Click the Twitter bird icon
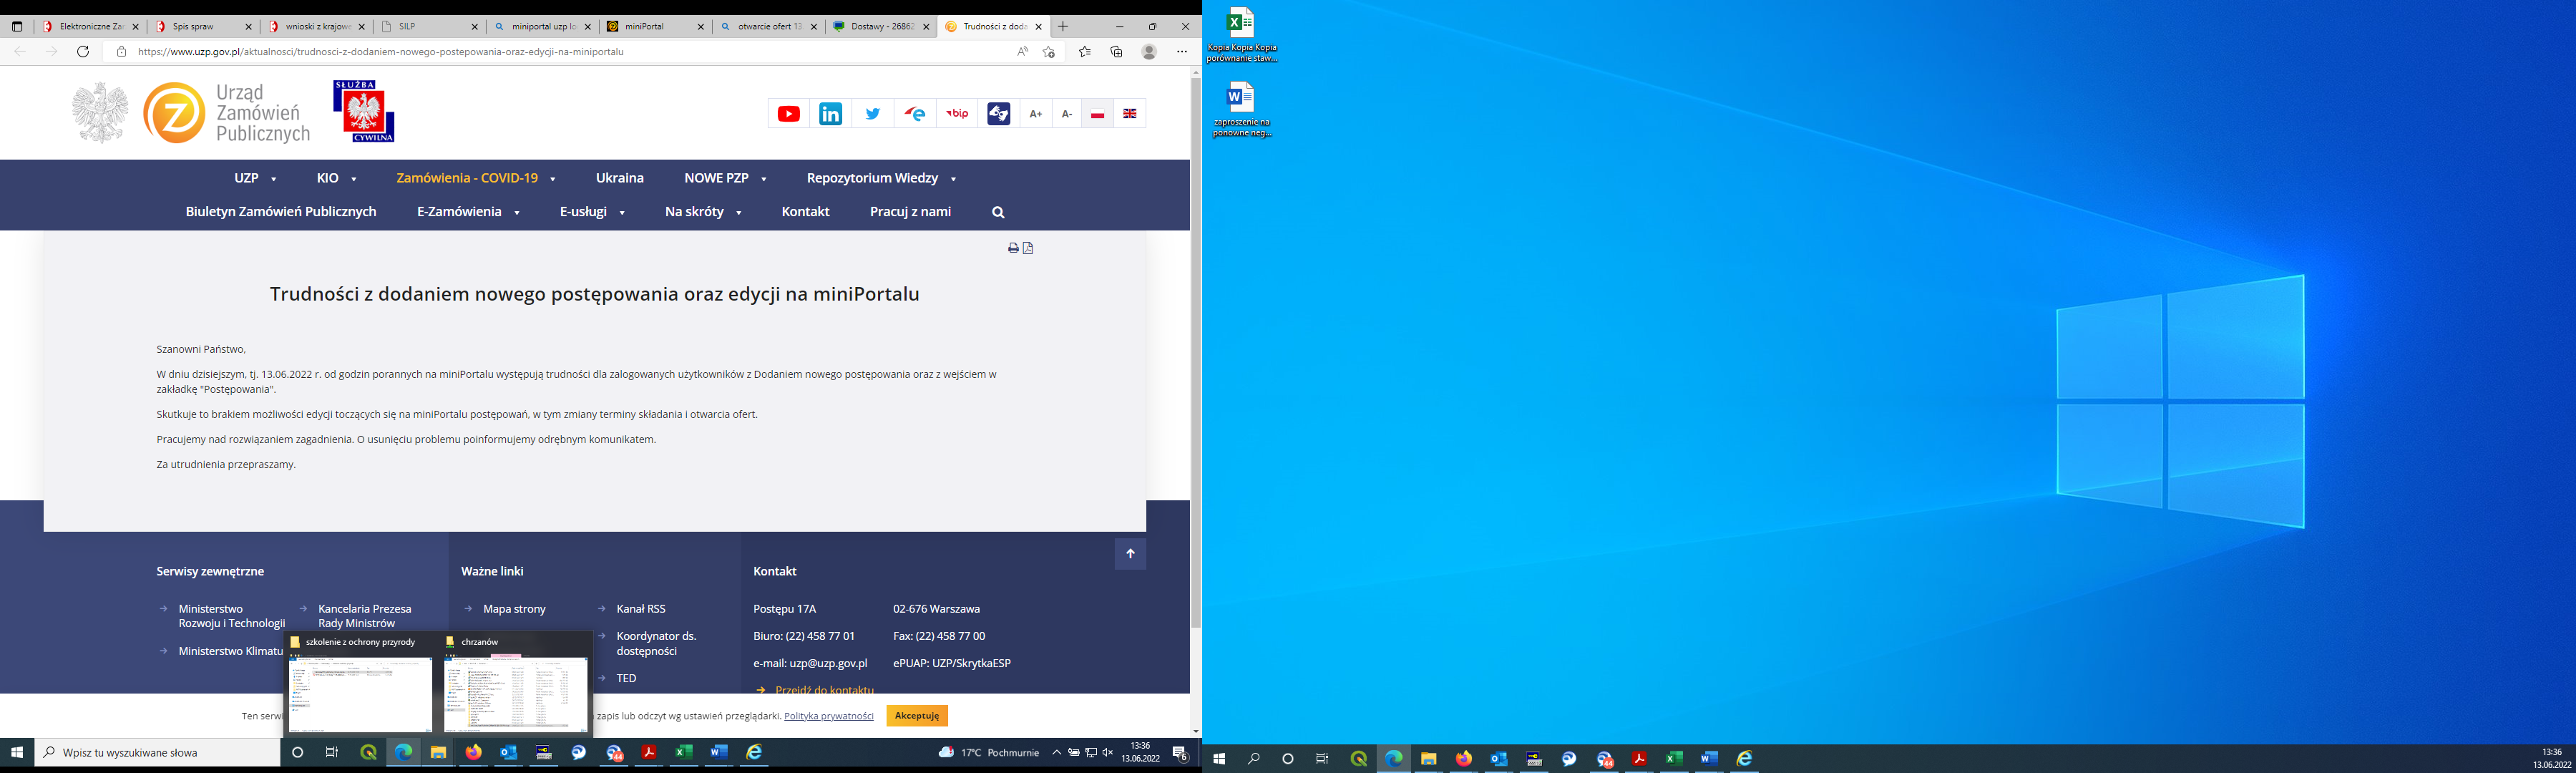2576x773 pixels. (872, 114)
